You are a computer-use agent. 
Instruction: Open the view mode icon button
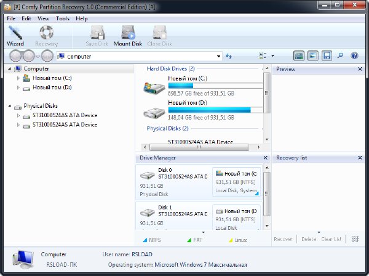click(263, 56)
